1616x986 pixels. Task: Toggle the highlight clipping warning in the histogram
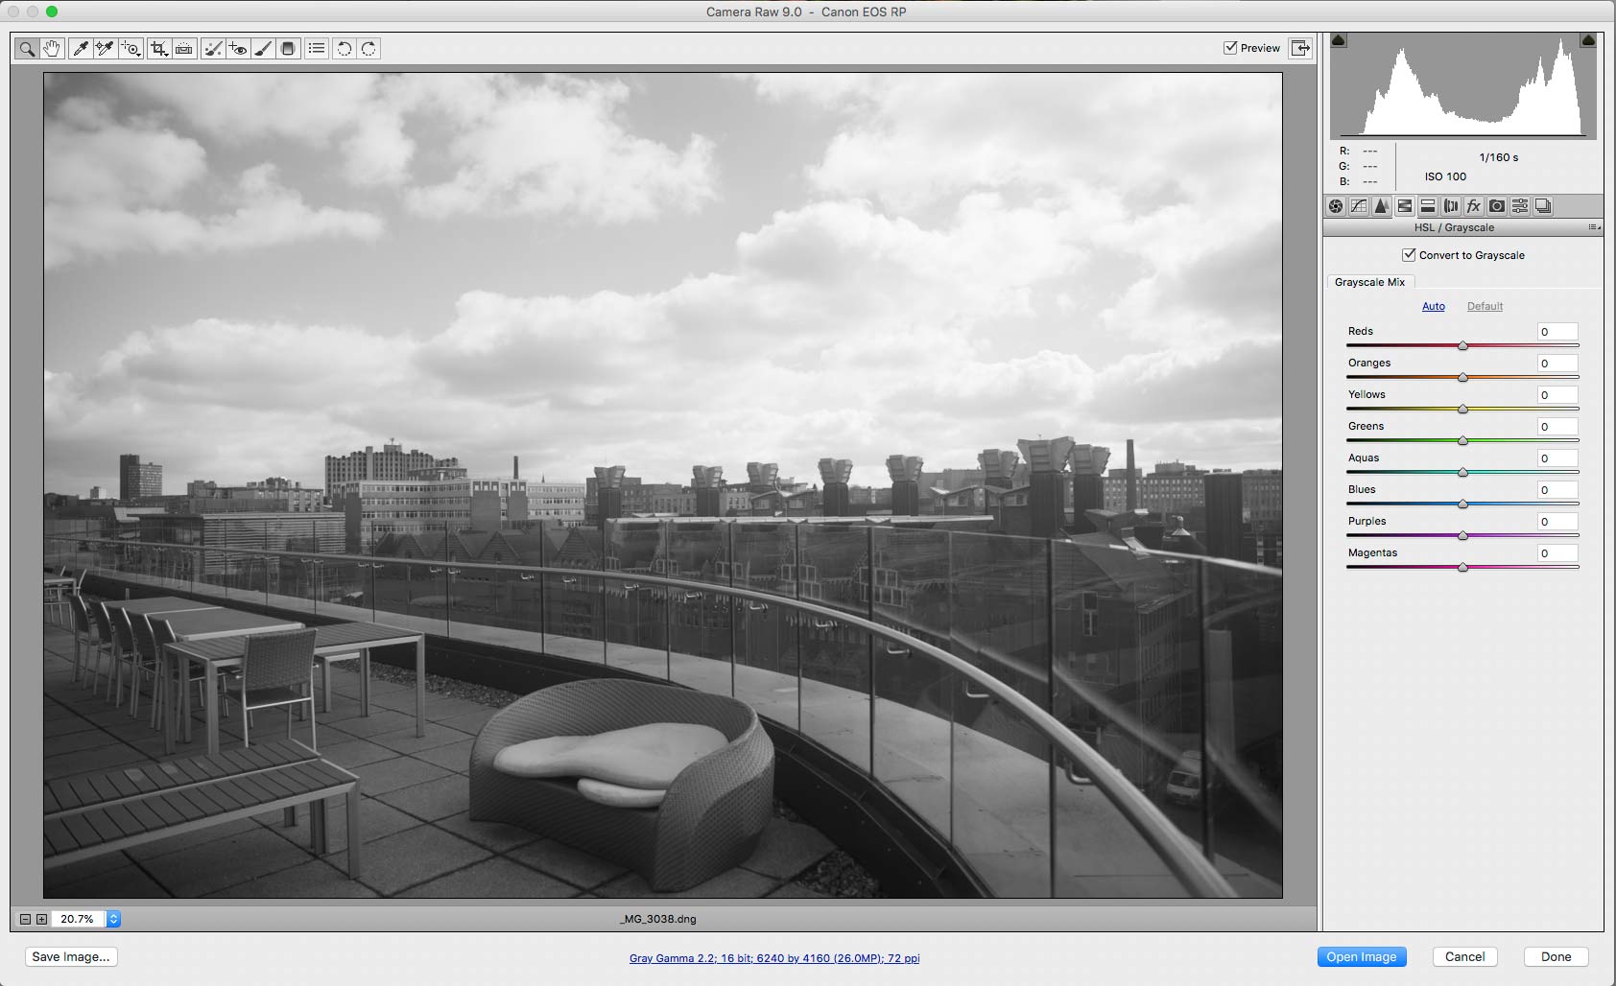point(1588,40)
